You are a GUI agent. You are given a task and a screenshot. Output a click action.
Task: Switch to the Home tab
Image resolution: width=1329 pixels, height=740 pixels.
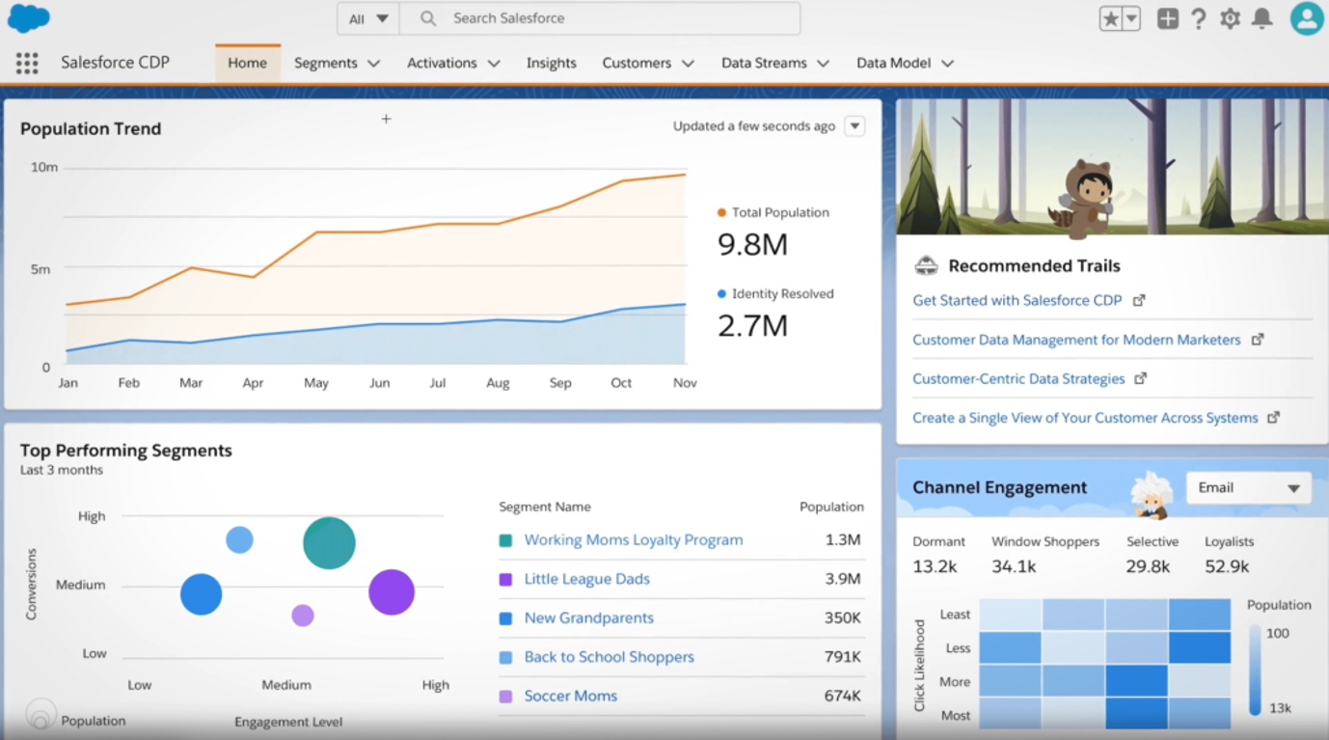click(248, 63)
